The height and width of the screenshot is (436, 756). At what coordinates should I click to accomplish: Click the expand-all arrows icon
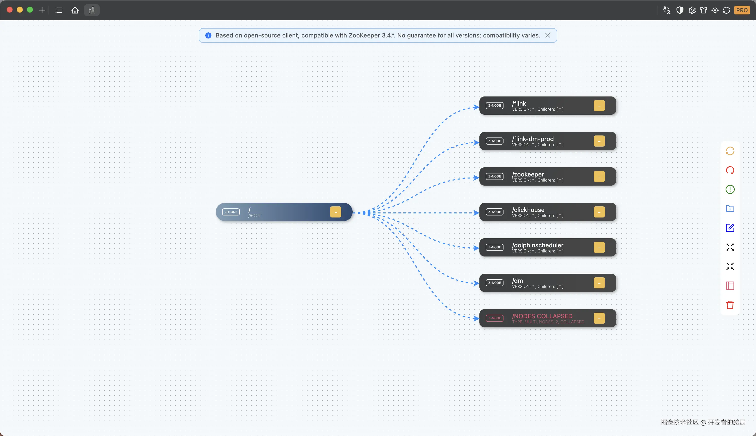tap(730, 247)
